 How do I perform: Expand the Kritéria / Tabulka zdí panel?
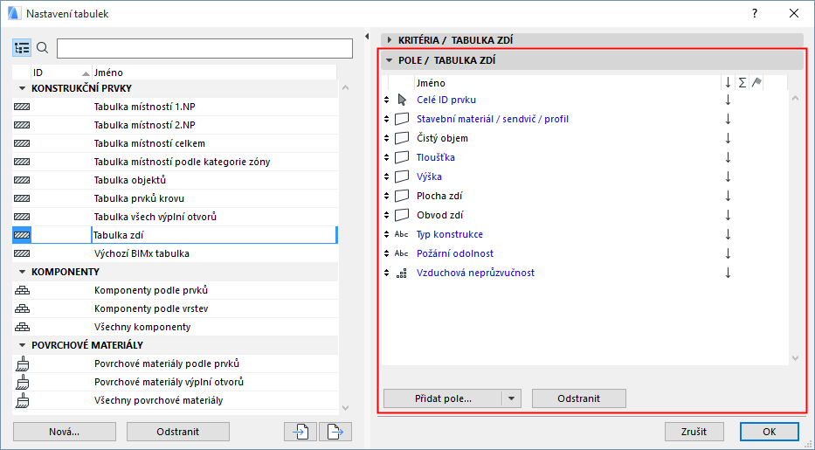pyautogui.click(x=390, y=39)
